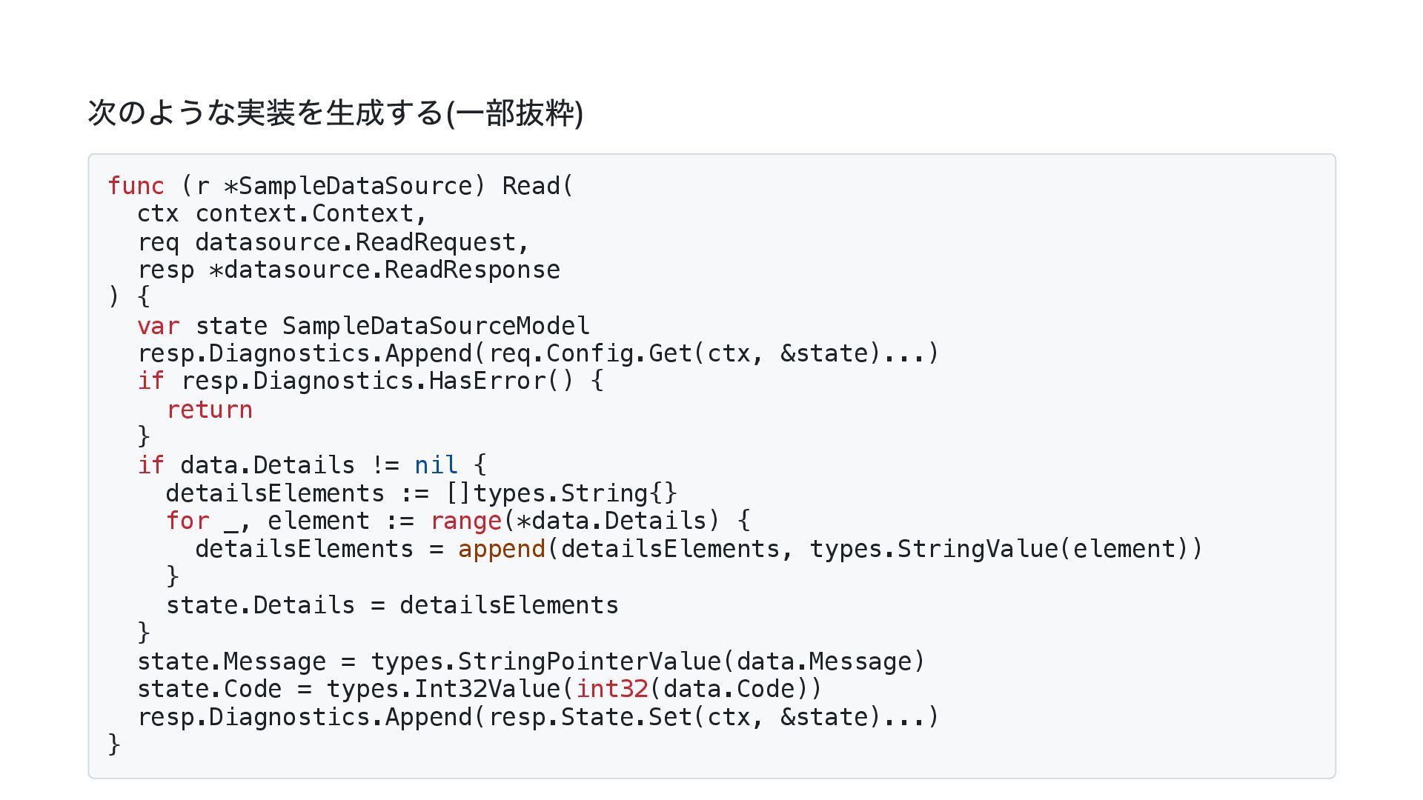The height and width of the screenshot is (800, 1423).
Task: Click datasource.ReadResponse parameter type
Action: click(x=391, y=270)
